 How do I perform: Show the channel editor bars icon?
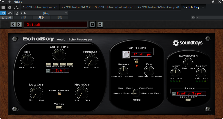[x=3, y=7]
